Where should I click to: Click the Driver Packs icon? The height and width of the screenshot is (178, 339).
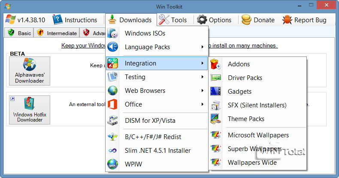coord(216,78)
